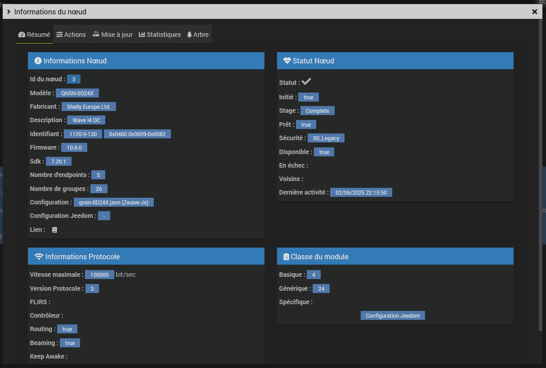Image resolution: width=546 pixels, height=368 pixels.
Task: Click the clipboard icon in Classe du module
Action: tap(286, 257)
